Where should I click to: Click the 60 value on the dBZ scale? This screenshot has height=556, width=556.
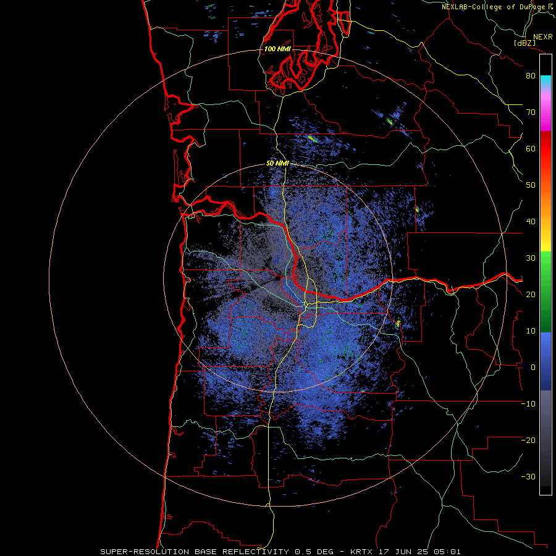531,148
